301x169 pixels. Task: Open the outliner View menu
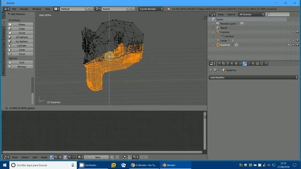tap(221, 15)
